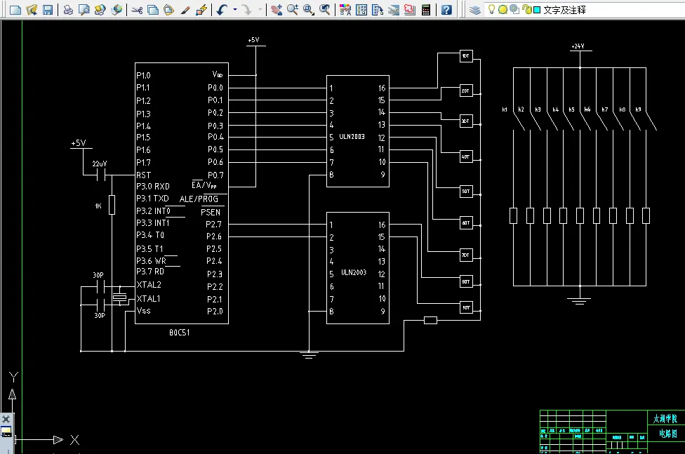Toggle layer freeze in current viewport icon
The image size is (685, 454).
pos(514,9)
